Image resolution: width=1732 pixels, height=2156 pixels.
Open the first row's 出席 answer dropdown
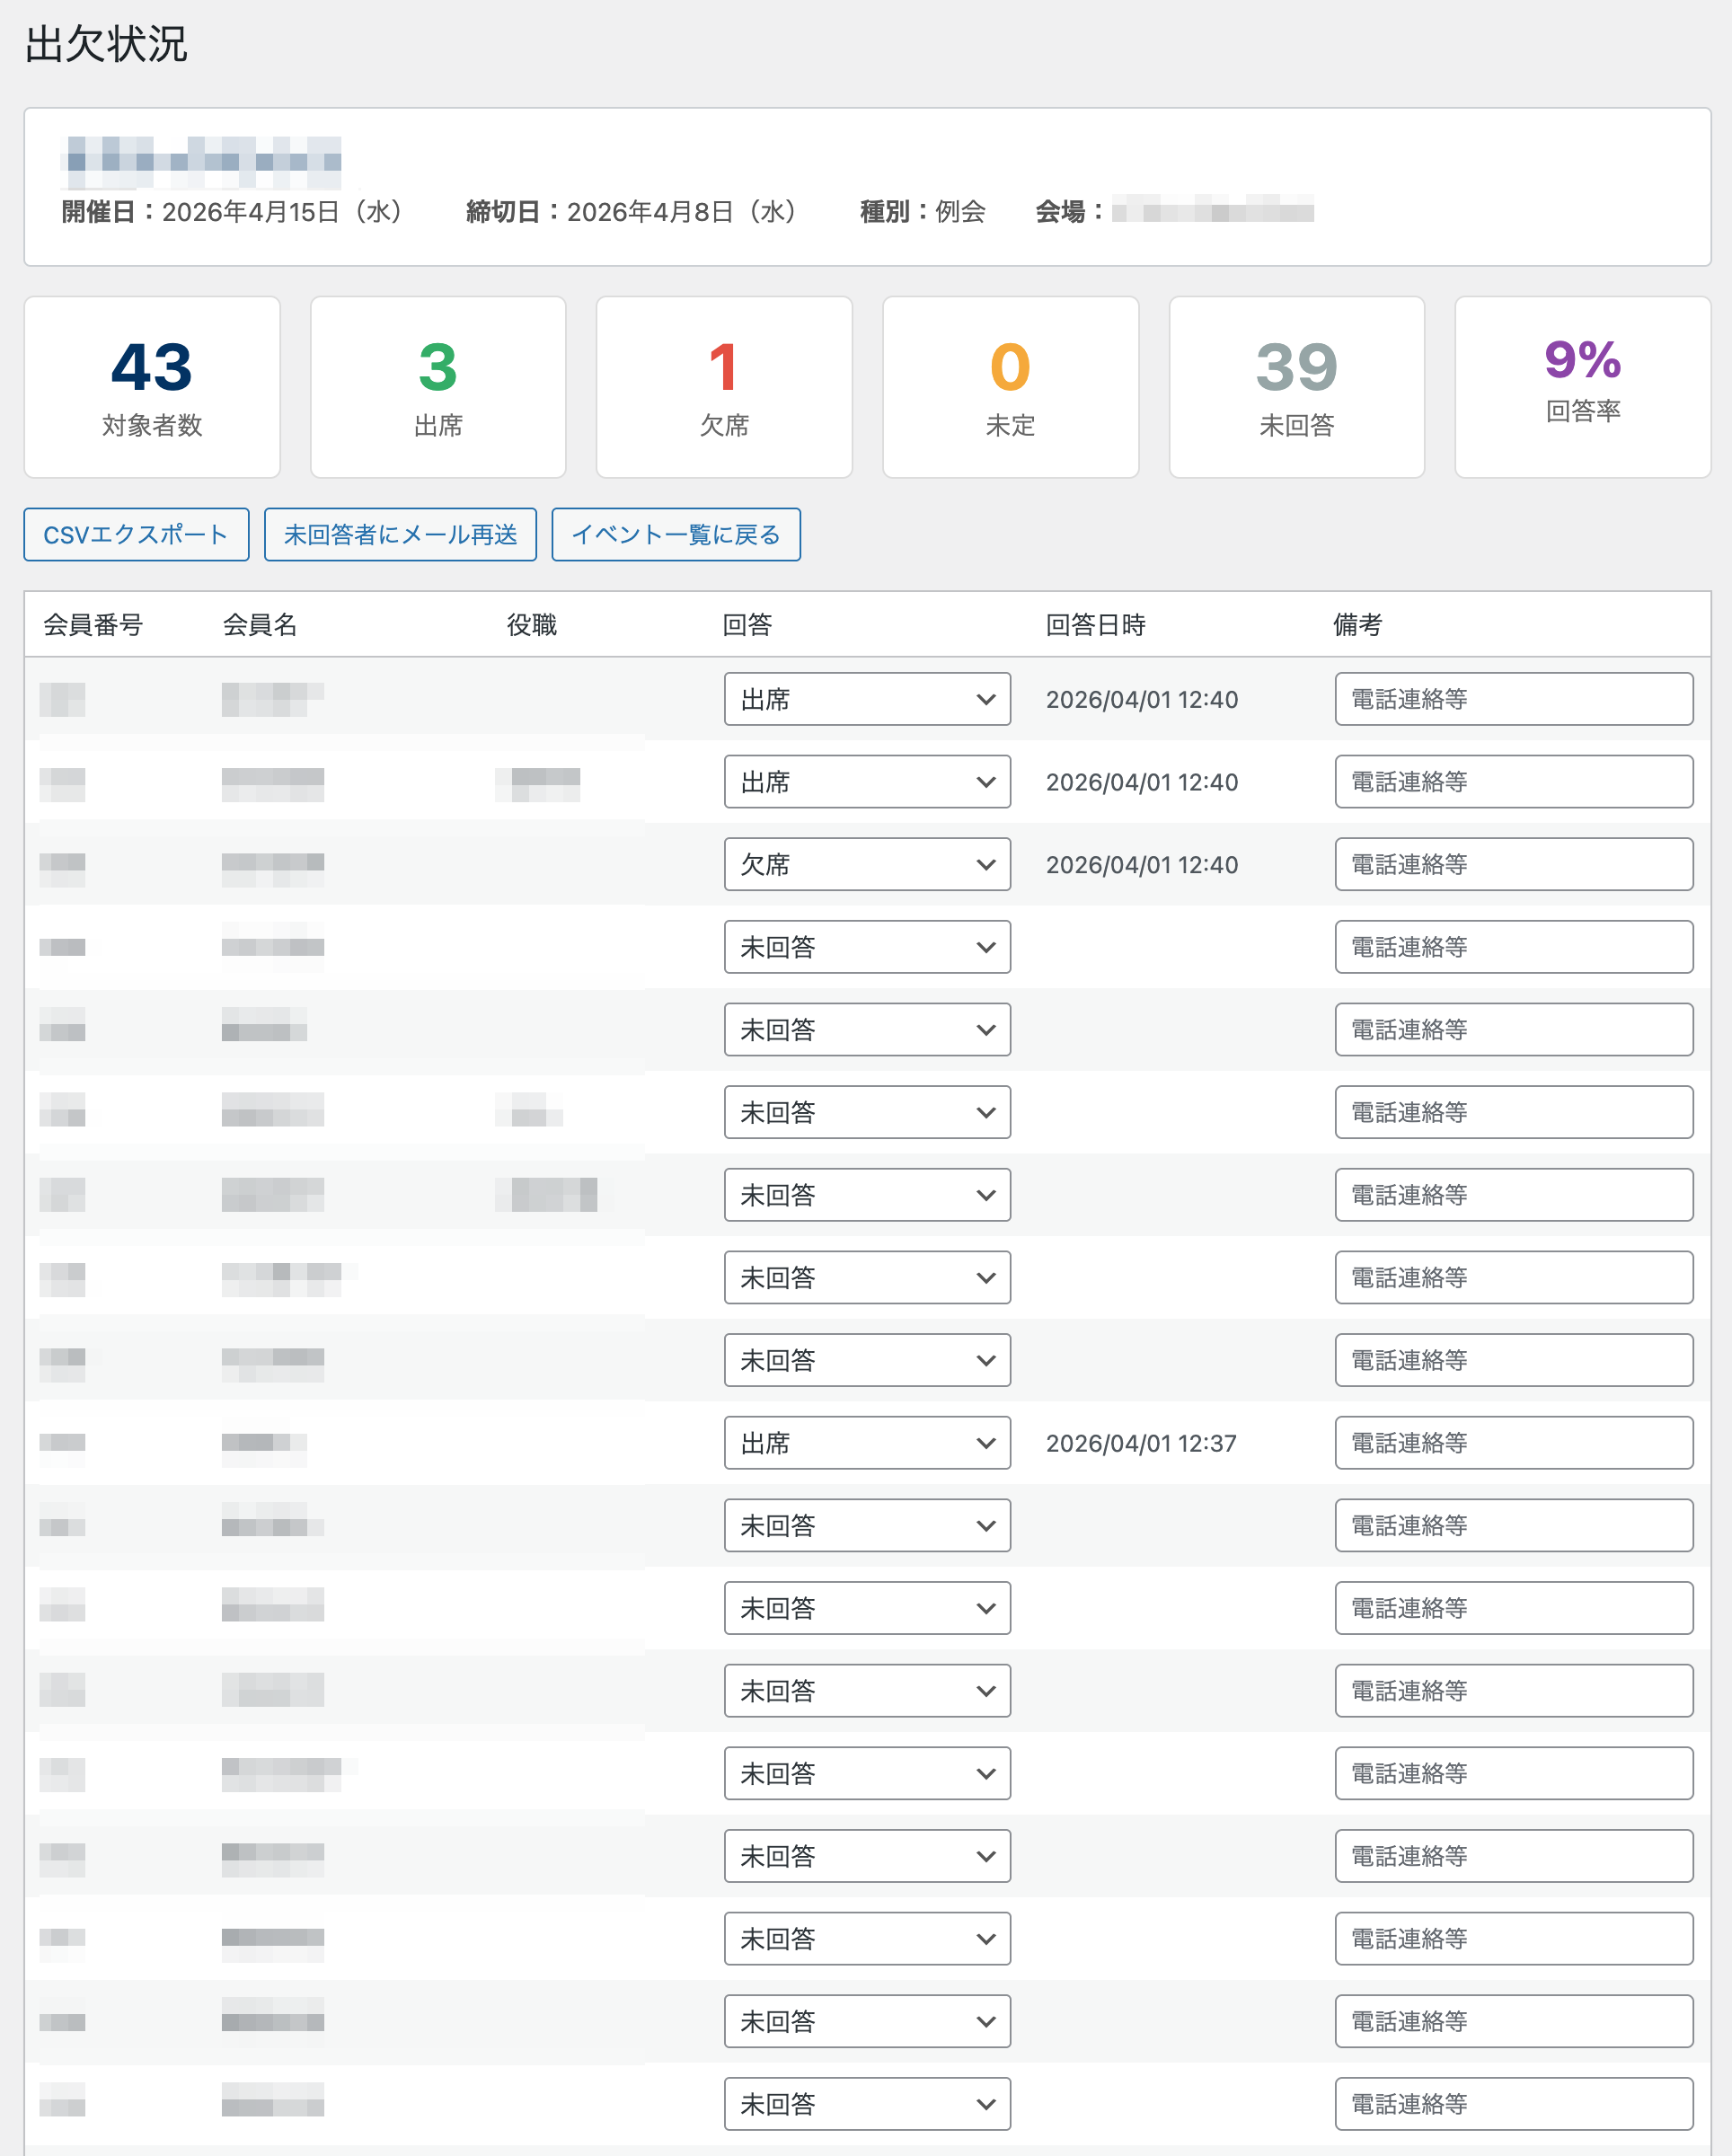866,699
